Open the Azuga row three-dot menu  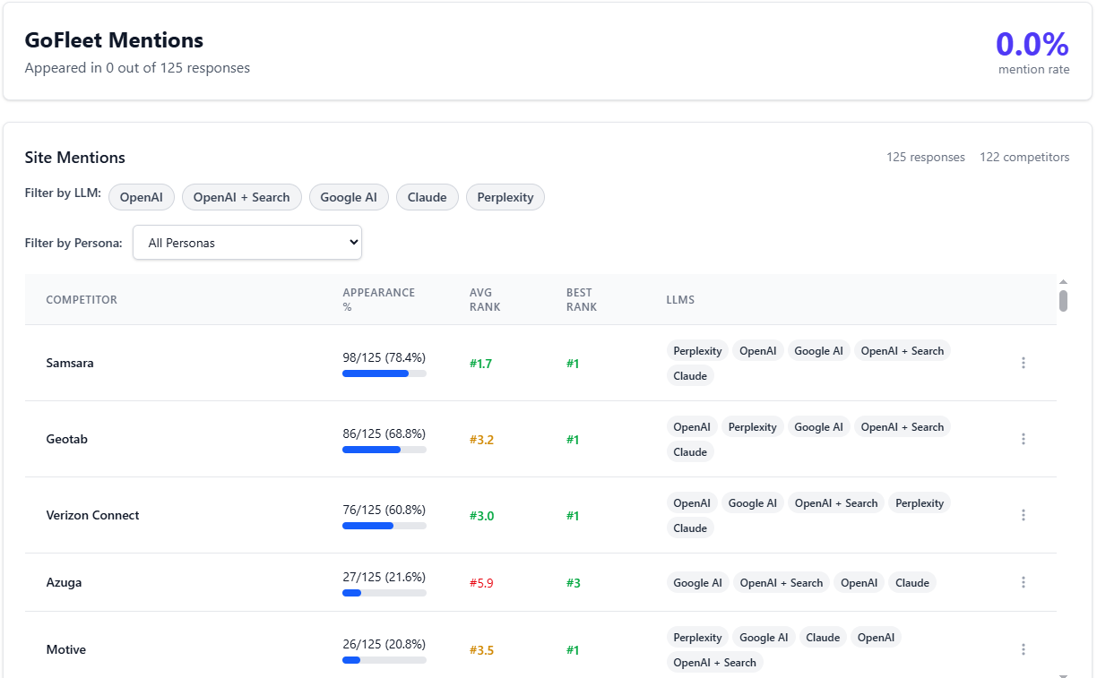[x=1024, y=582]
